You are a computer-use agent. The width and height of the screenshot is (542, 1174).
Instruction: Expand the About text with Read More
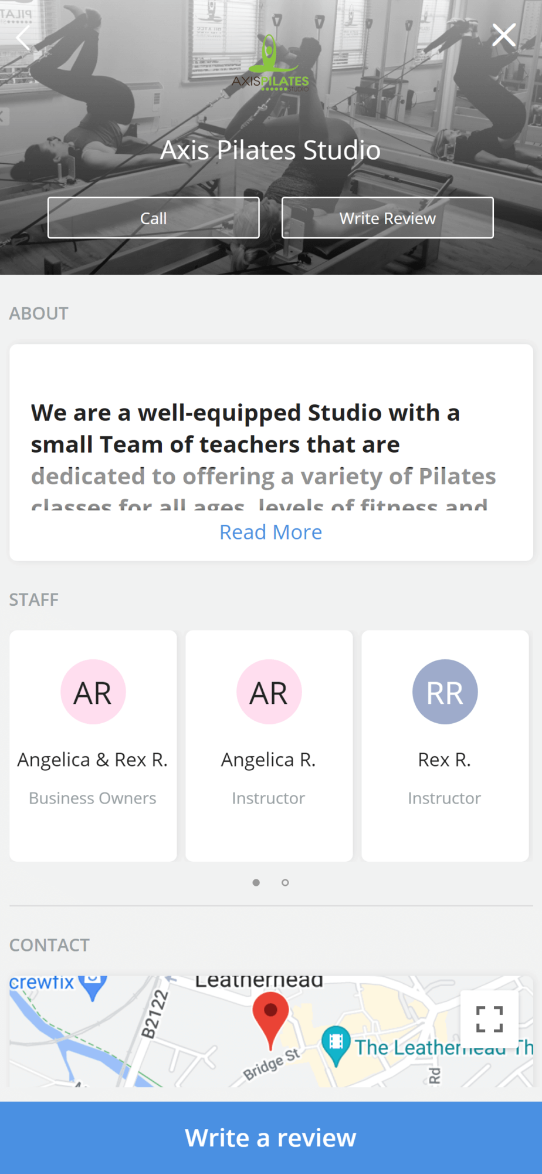click(270, 532)
